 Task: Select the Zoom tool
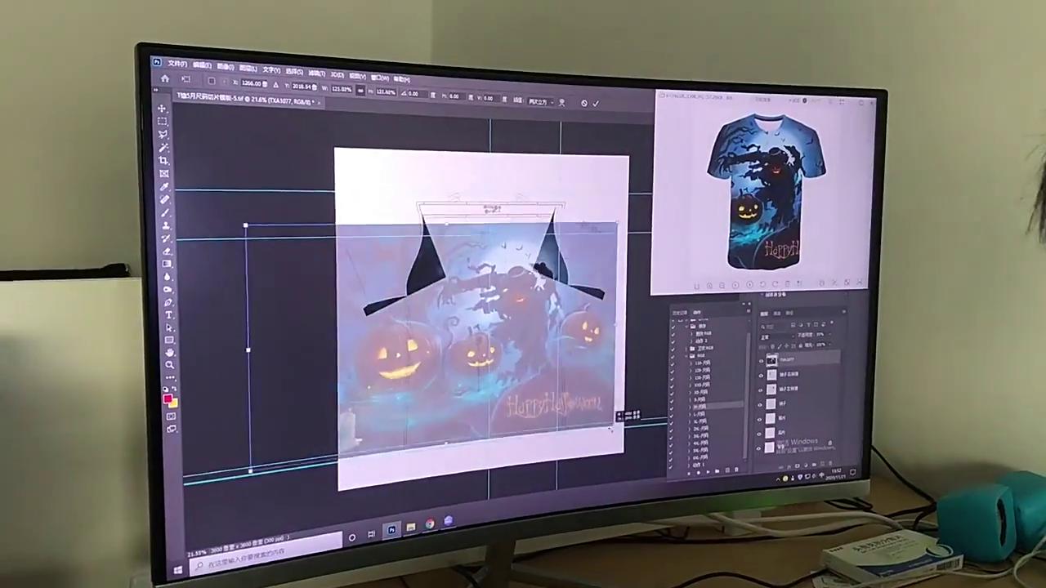pos(170,365)
